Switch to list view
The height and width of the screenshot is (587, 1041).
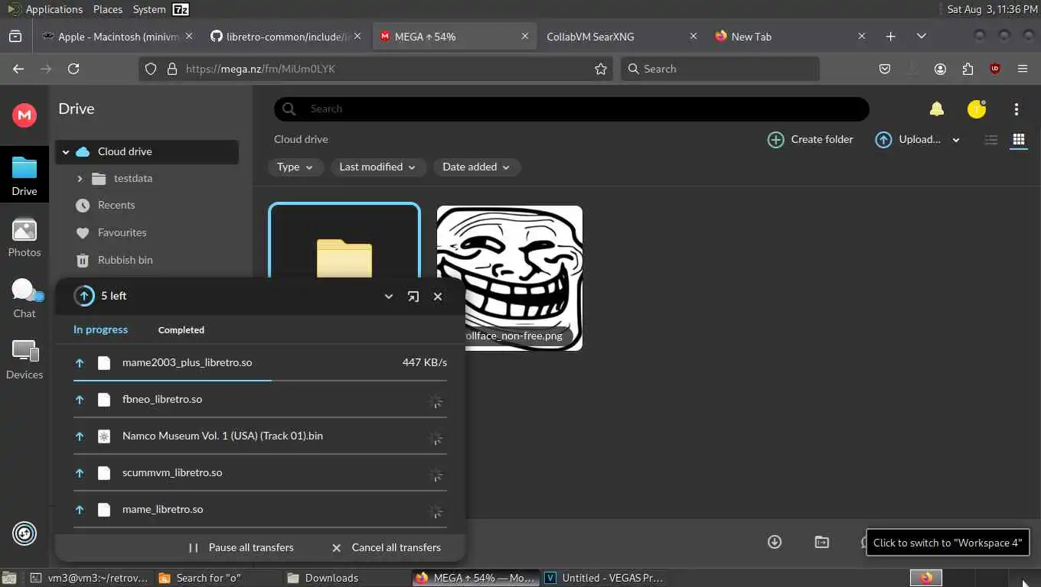(x=991, y=140)
